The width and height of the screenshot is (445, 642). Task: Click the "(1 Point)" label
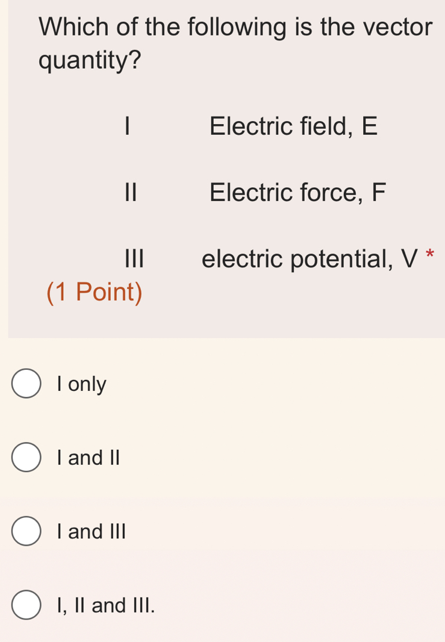[95, 292]
